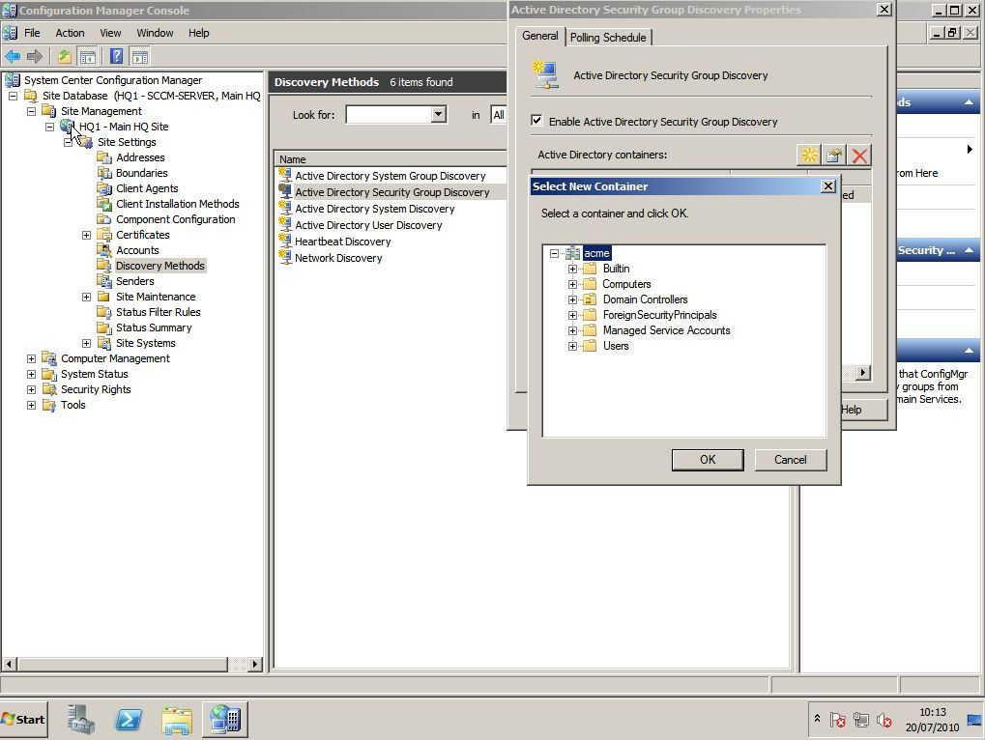Click the red X Delete container icon
Screen dimensions: 985x740
pyautogui.click(x=859, y=155)
